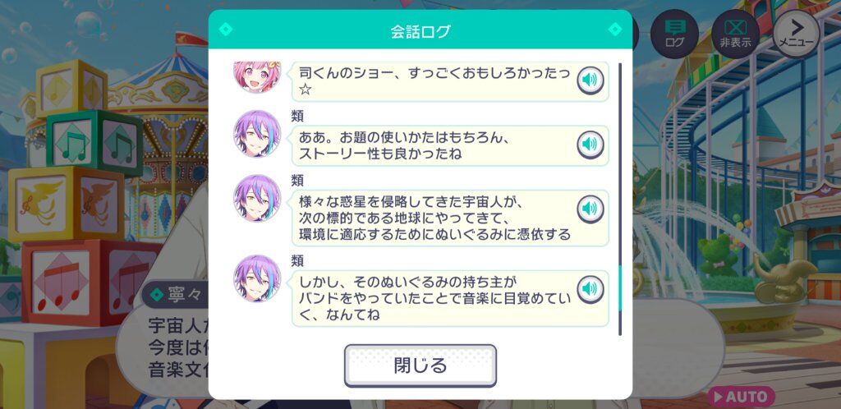The image size is (841, 409).
Task: Play voice for 司くんのショー dialogue line
Action: tap(590, 80)
